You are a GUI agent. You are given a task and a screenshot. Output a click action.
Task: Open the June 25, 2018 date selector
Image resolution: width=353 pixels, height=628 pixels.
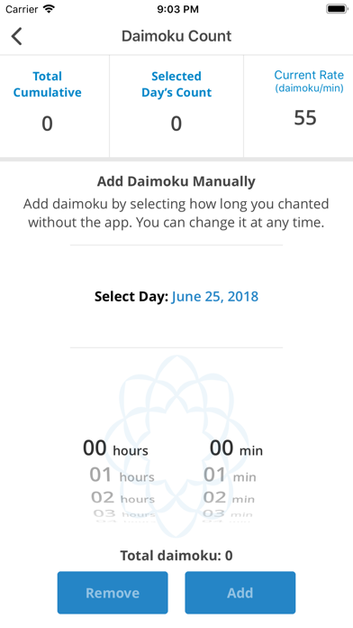[215, 297]
